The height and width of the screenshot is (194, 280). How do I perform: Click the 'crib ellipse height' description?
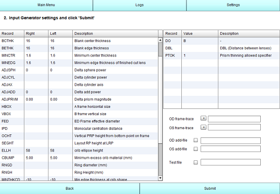(89, 150)
